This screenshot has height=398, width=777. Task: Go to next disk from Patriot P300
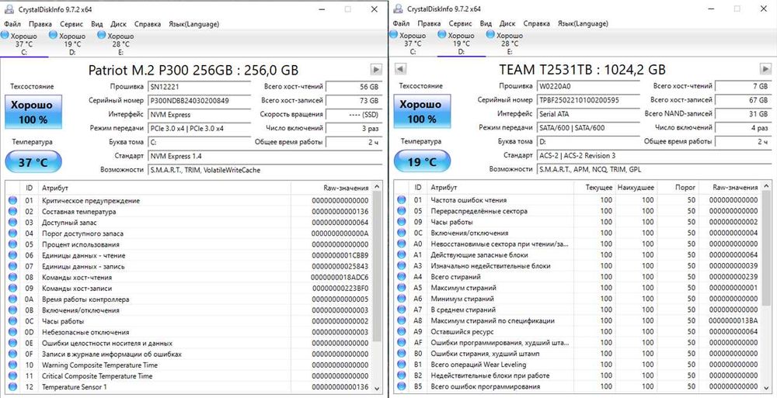[376, 69]
